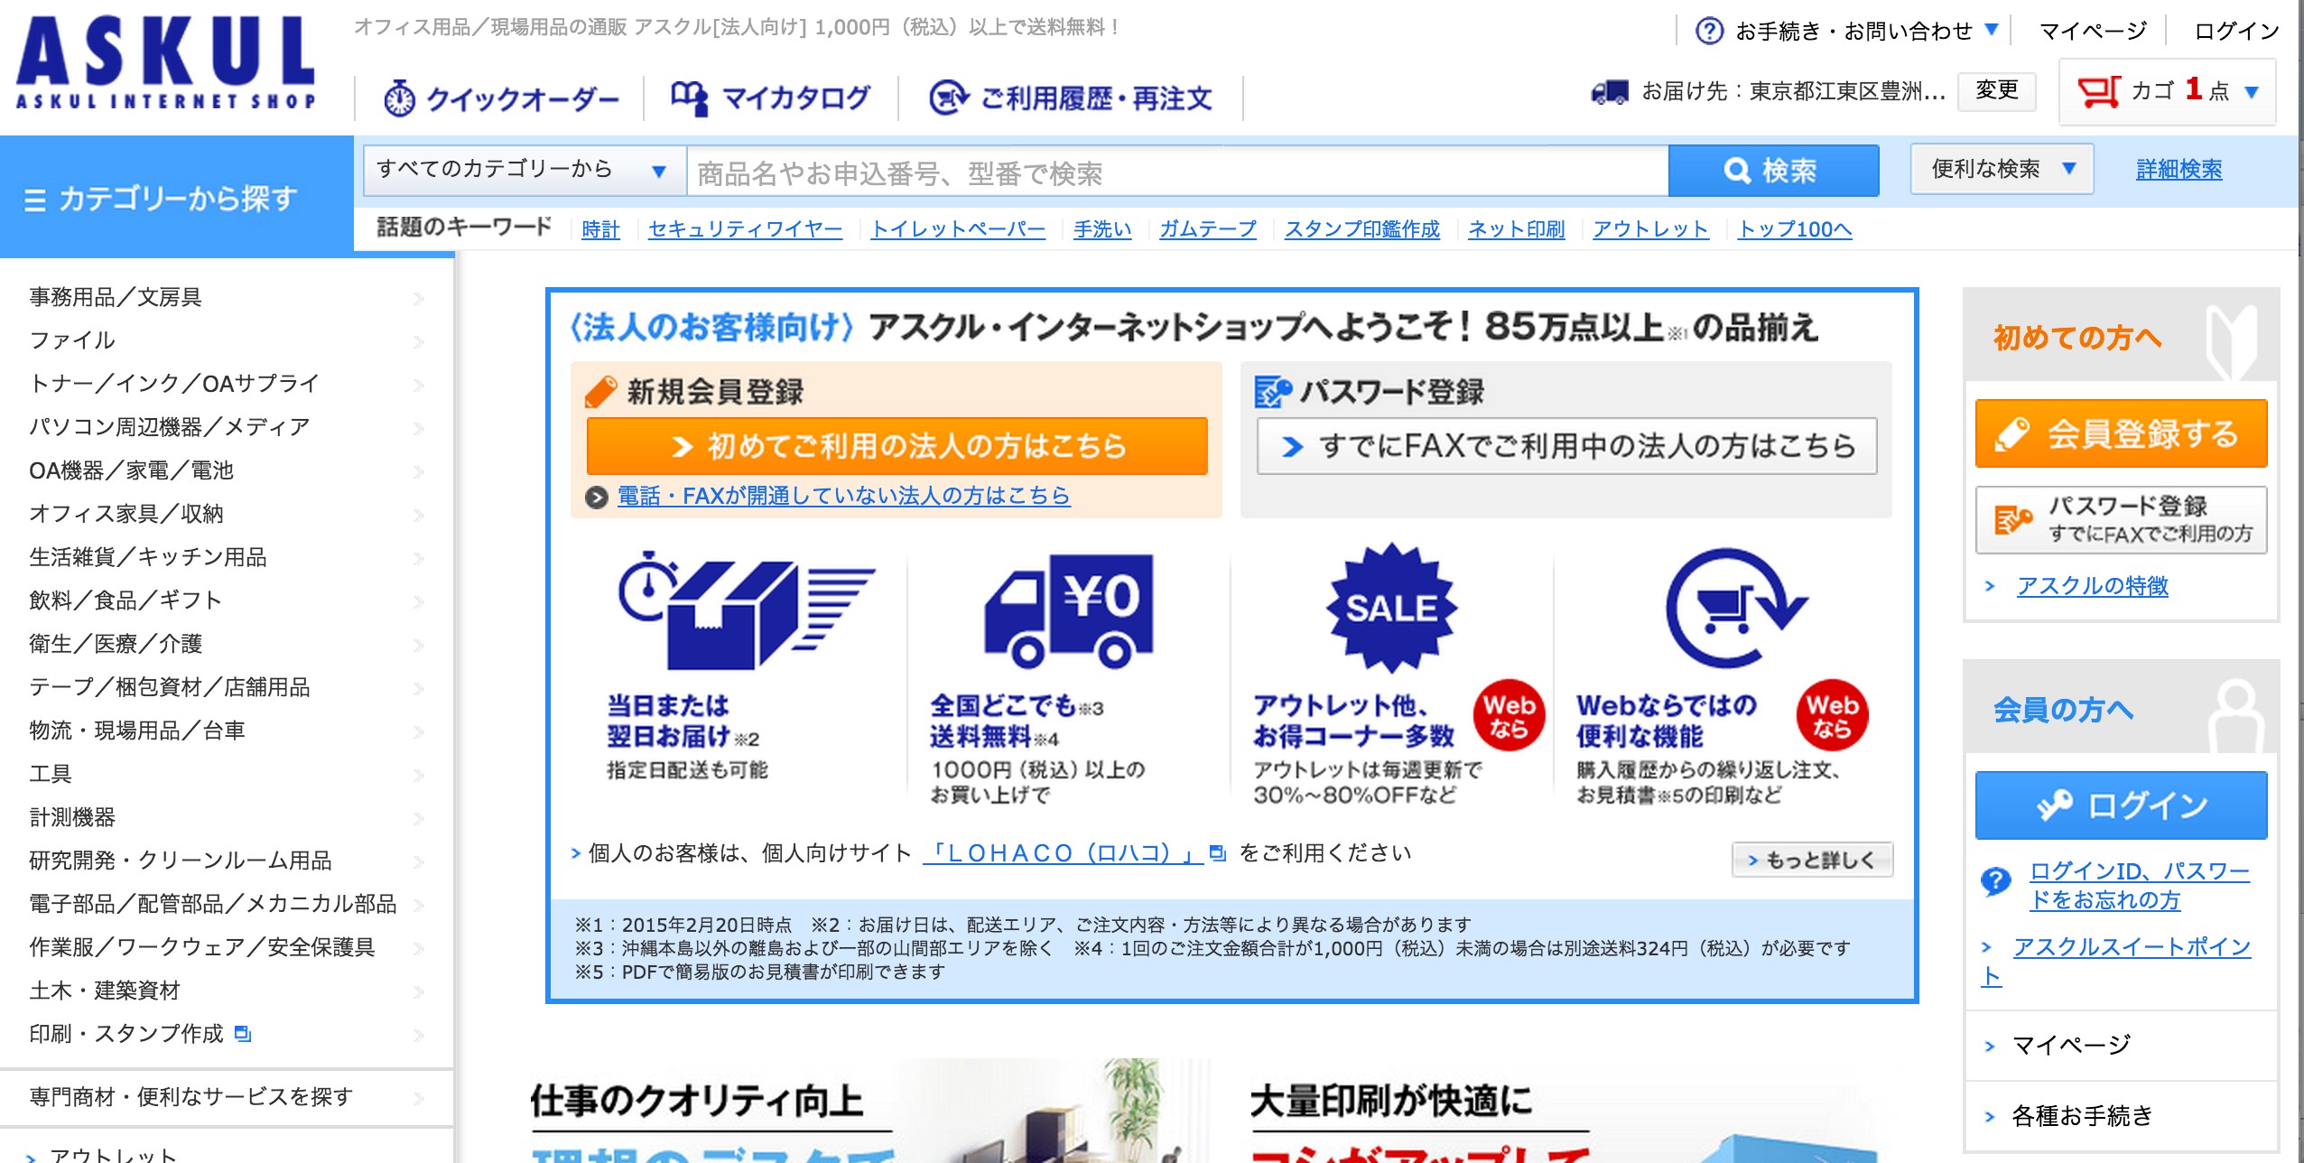Click external link icon beside 印刷・スタンプ作成
The height and width of the screenshot is (1163, 2304).
(242, 1033)
